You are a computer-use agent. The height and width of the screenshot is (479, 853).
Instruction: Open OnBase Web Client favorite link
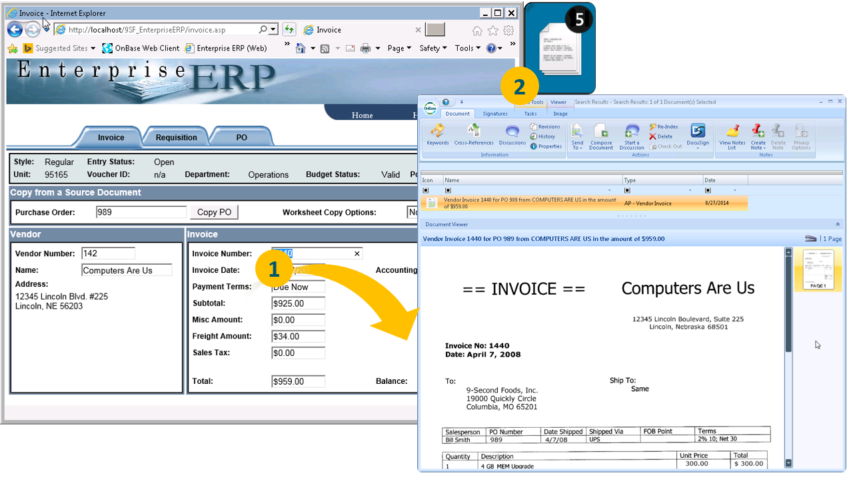[x=141, y=48]
